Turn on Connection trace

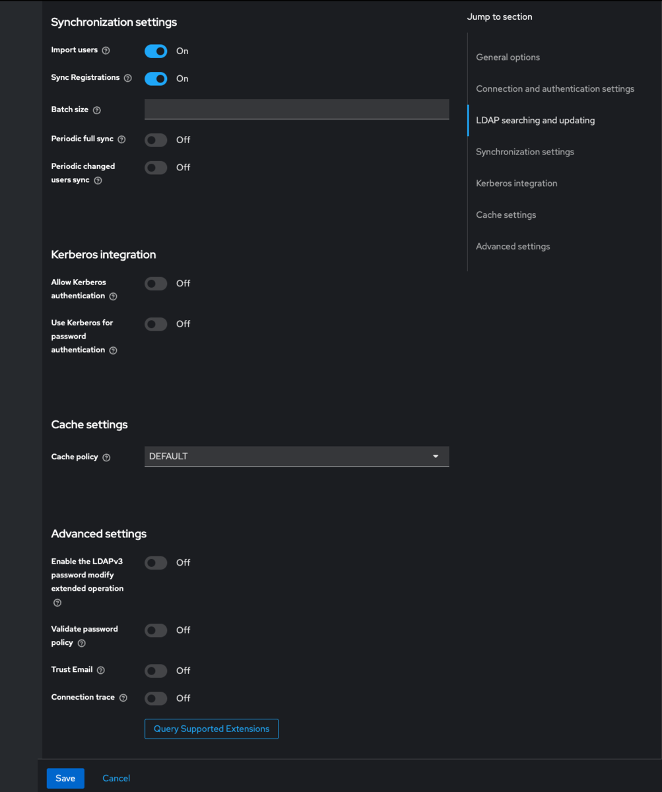click(x=156, y=698)
